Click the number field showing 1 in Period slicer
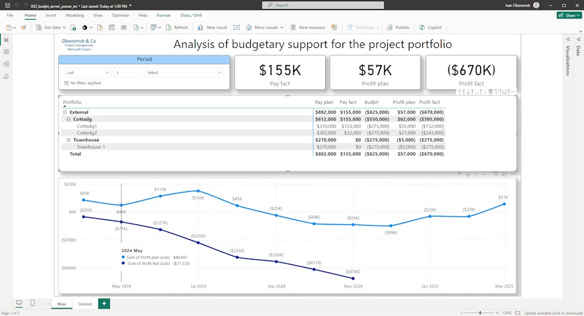The image size is (584, 316). coord(128,73)
